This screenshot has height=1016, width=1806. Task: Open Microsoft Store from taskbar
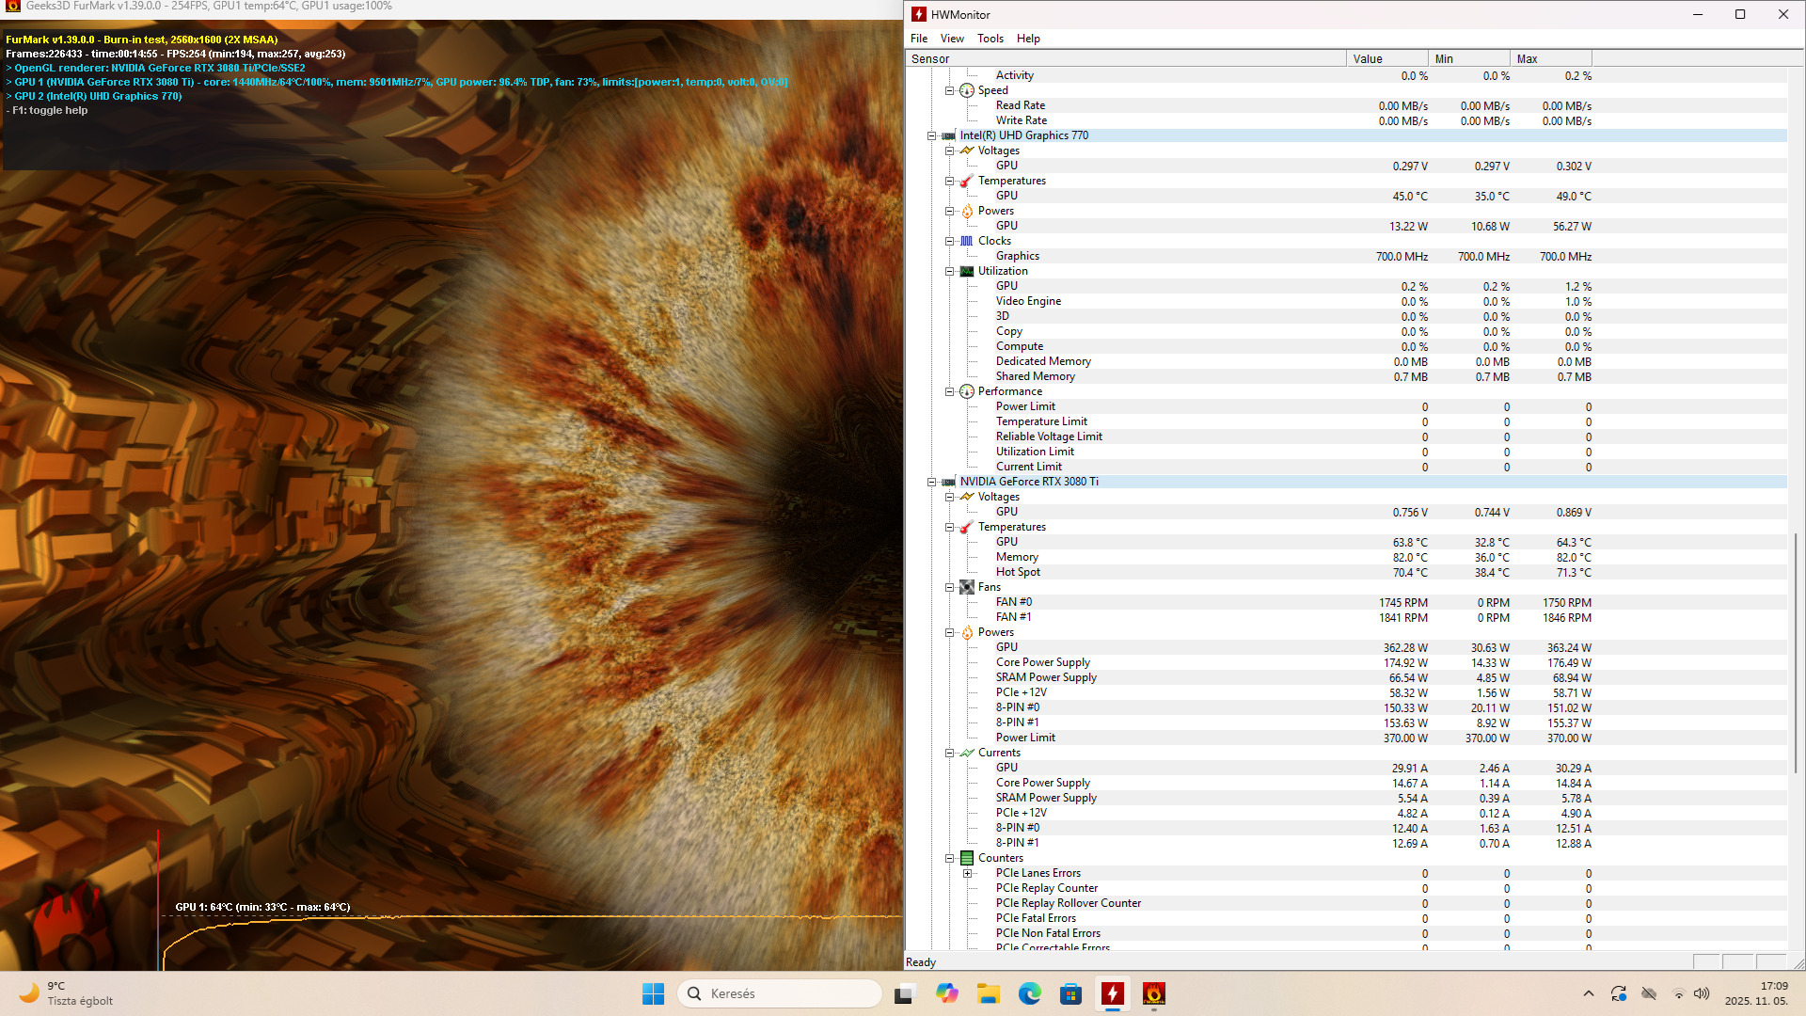(1071, 993)
